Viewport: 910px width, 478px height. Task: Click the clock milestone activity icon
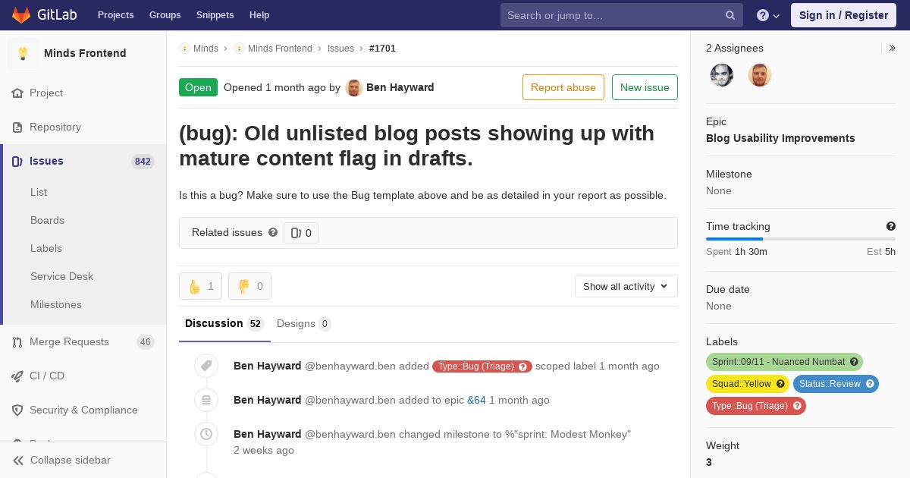click(206, 434)
